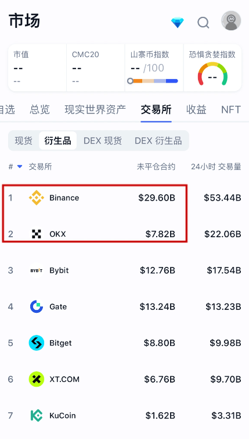Open the 现实世界资产 tab

click(x=95, y=109)
